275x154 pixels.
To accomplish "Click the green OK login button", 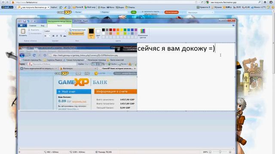I will [x=134, y=12].
